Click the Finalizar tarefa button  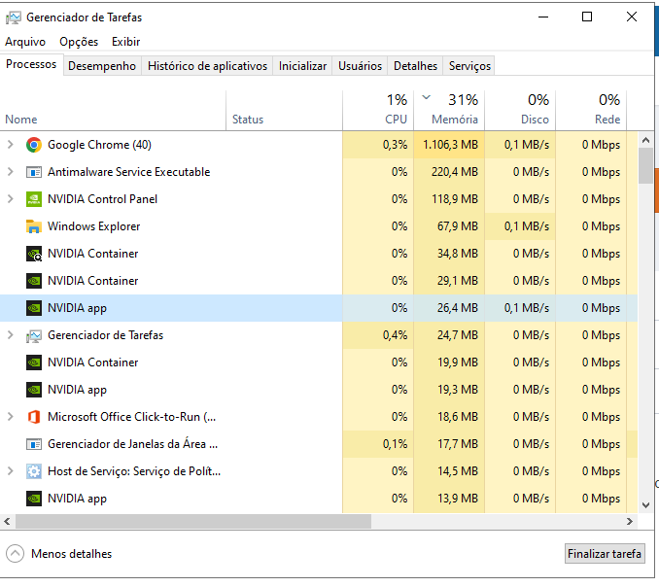[605, 553]
